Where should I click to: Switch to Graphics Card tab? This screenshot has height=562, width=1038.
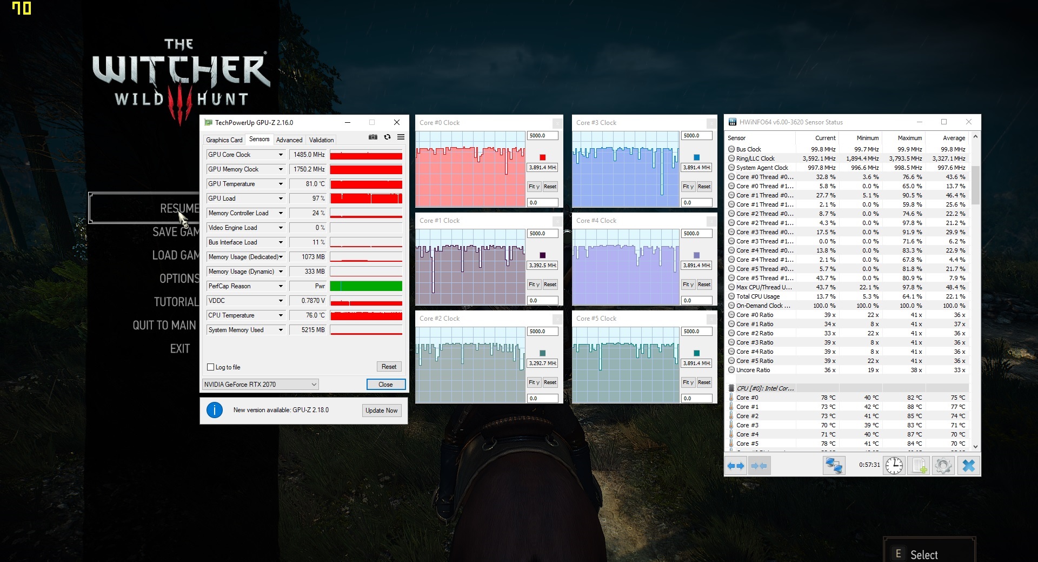pyautogui.click(x=224, y=140)
